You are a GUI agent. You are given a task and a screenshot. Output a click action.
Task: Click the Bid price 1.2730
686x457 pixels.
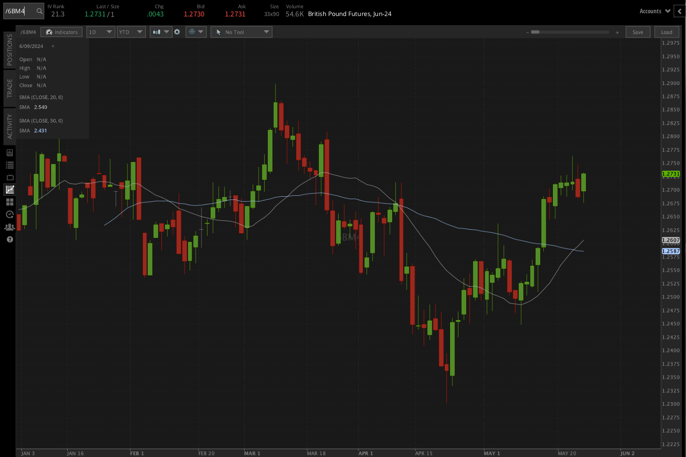[194, 14]
